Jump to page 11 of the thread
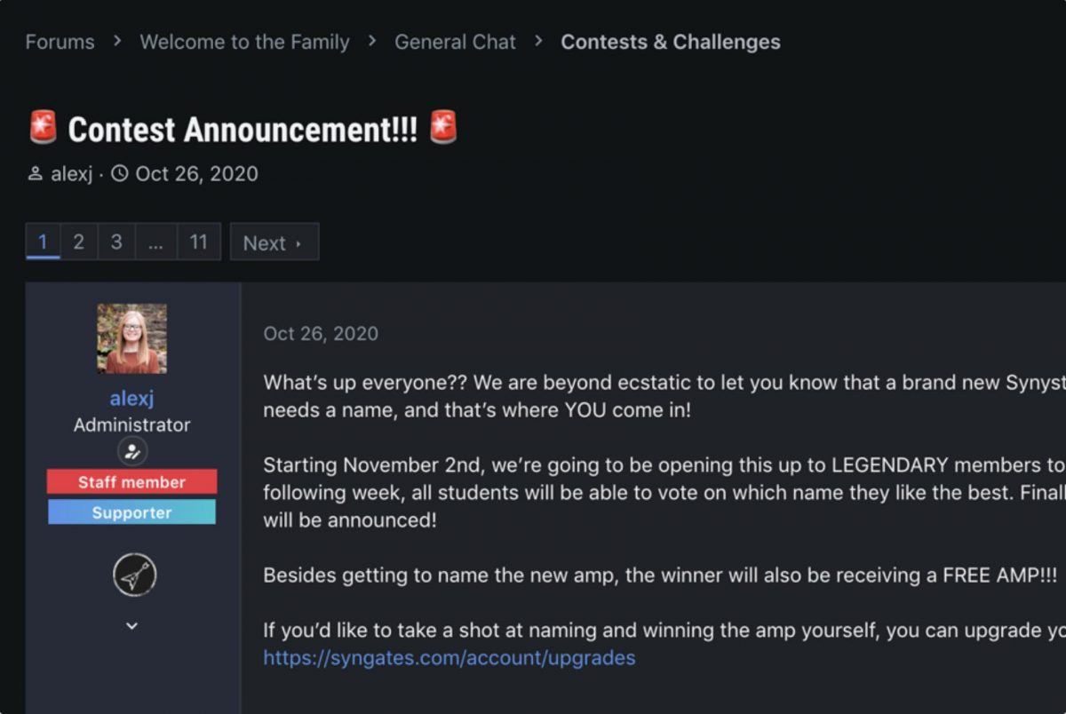Screen dimensions: 1066x714 click(199, 242)
